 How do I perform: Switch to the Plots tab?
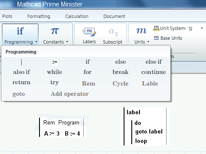click(7, 16)
